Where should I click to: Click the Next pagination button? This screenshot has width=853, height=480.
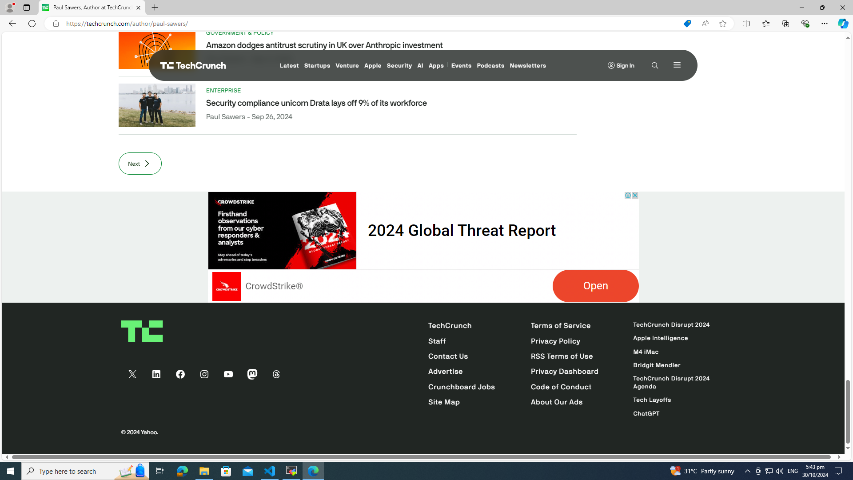tap(140, 164)
